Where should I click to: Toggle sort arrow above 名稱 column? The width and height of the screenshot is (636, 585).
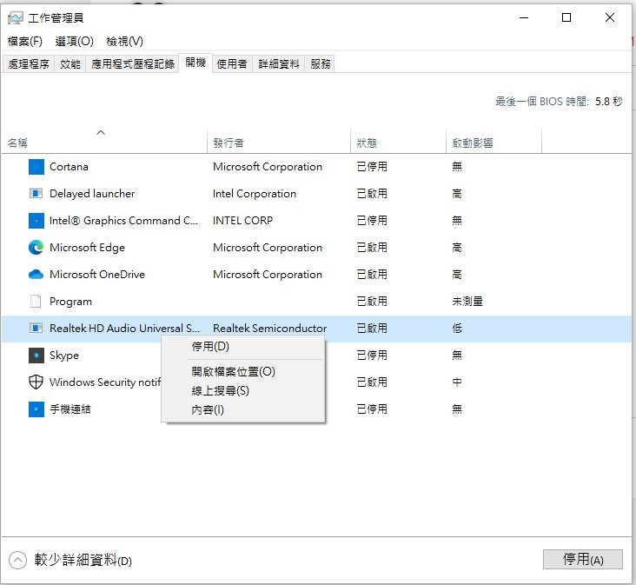[101, 132]
